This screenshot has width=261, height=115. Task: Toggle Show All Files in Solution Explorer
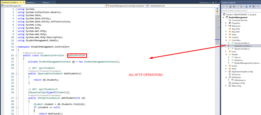(x=254, y=7)
